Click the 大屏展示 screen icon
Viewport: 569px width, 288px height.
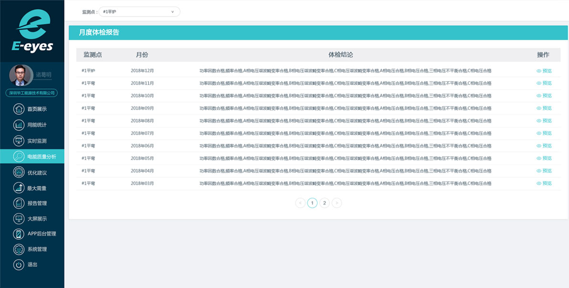point(19,219)
